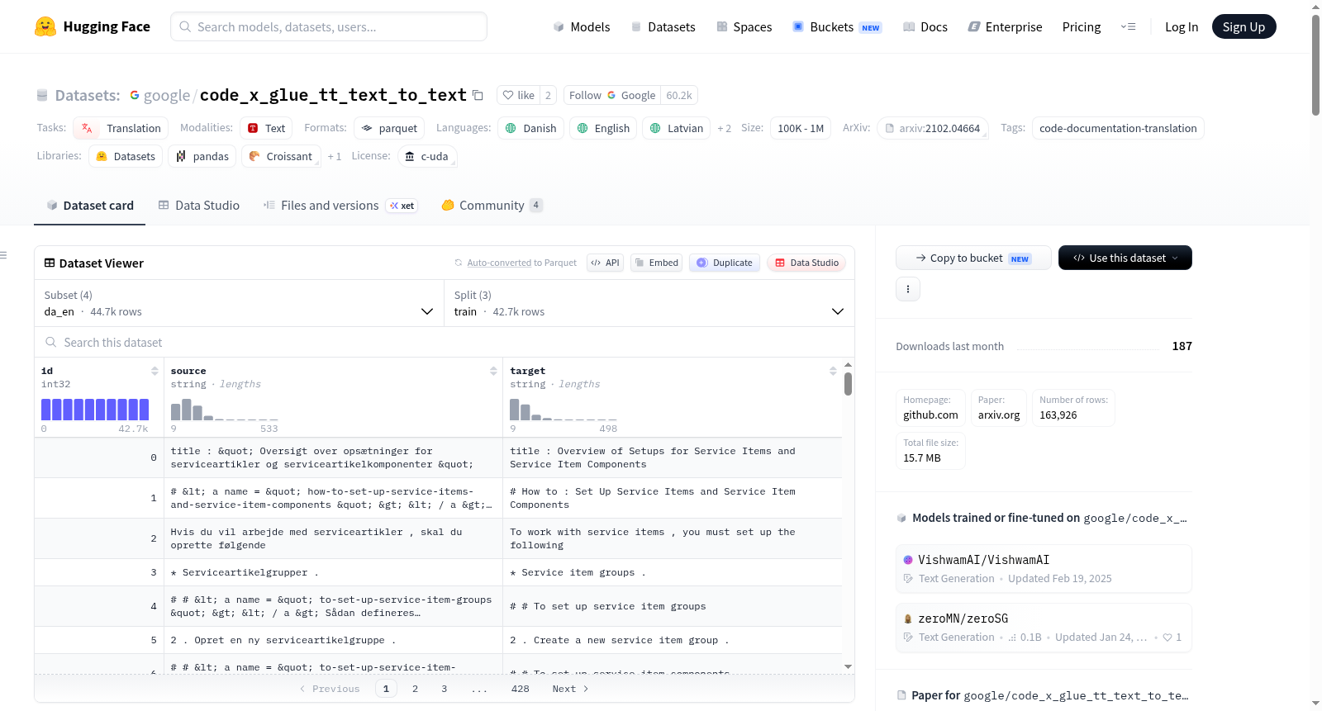Click Next page in pagination
The height and width of the screenshot is (711, 1322).
pyautogui.click(x=570, y=689)
